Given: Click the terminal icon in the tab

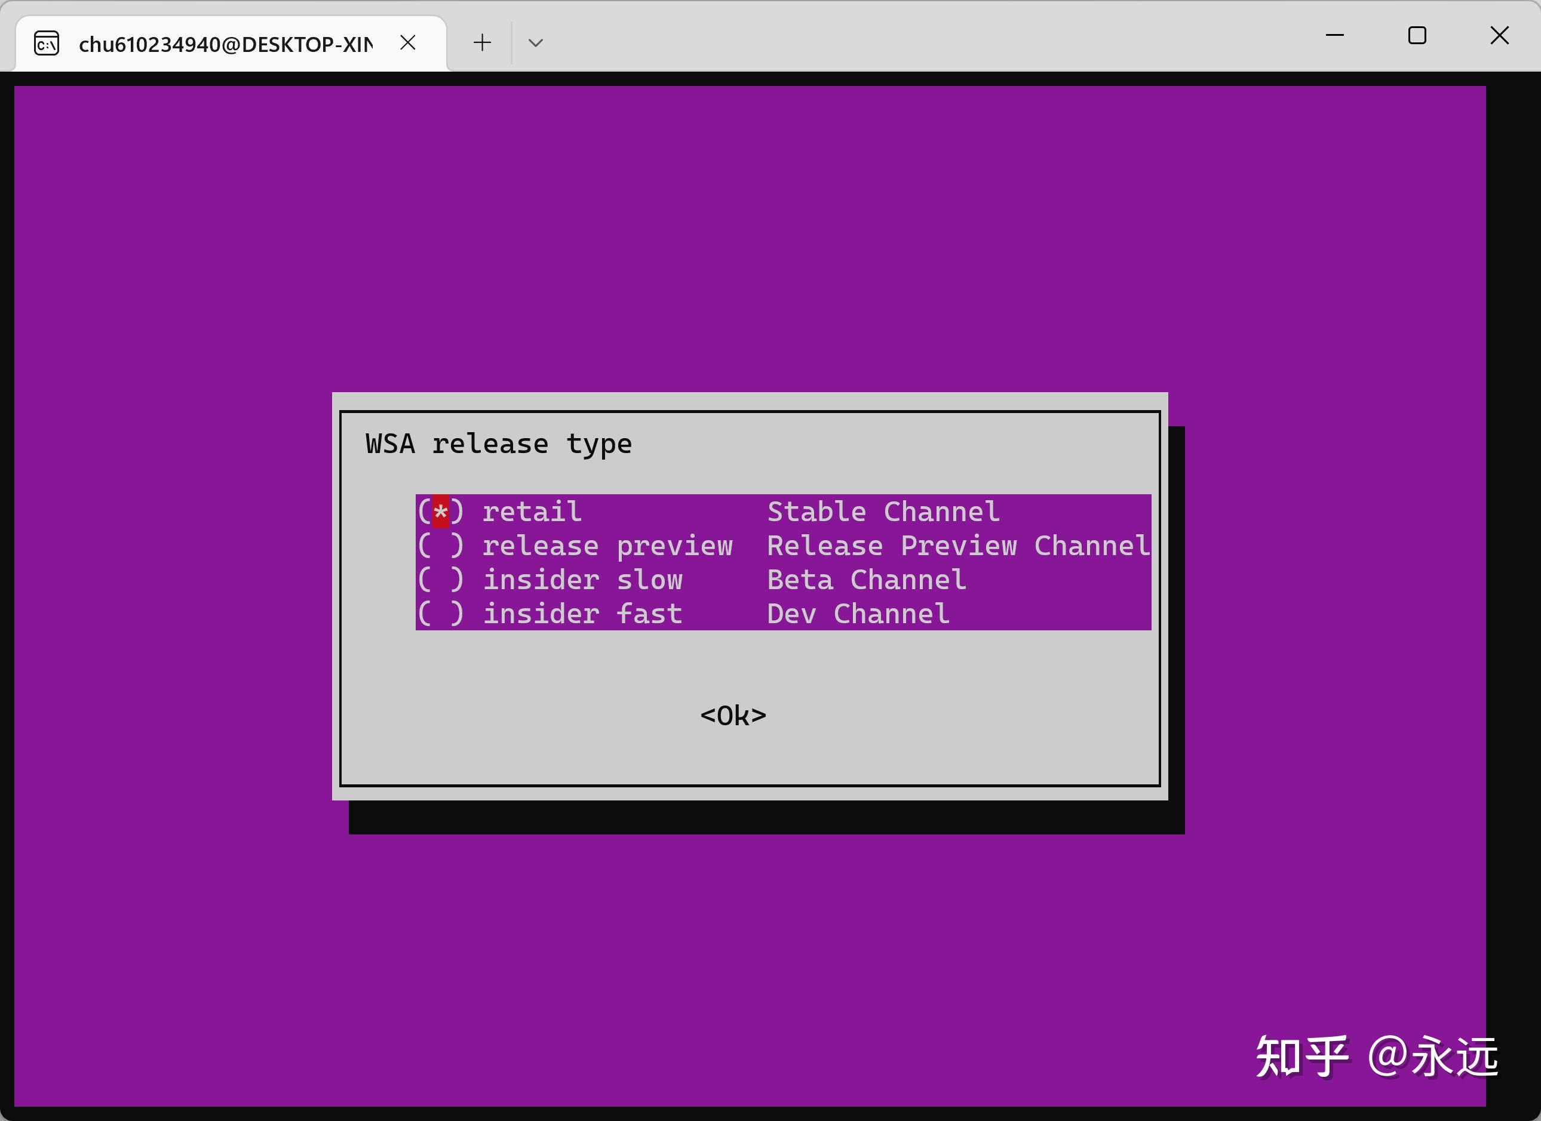Looking at the screenshot, I should (x=46, y=44).
